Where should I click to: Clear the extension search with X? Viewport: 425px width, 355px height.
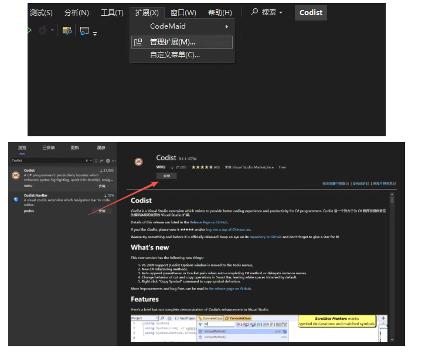[87, 161]
